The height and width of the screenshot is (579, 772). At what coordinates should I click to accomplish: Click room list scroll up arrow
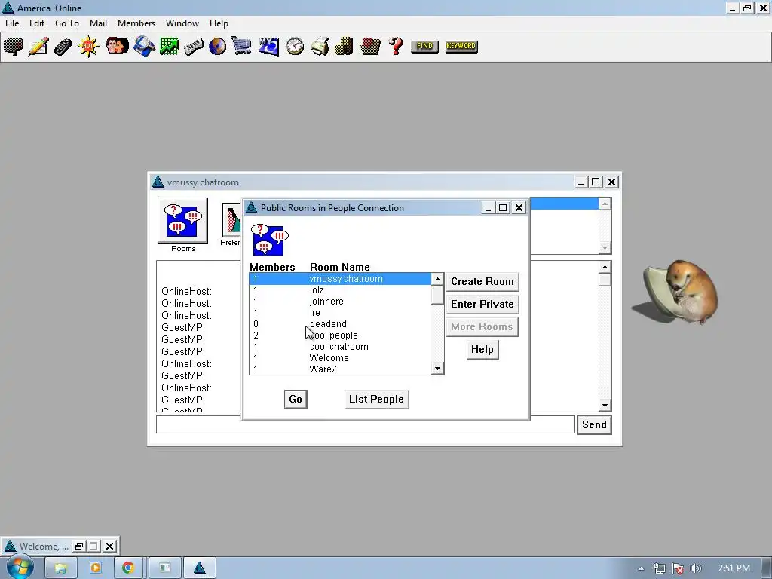(x=437, y=279)
